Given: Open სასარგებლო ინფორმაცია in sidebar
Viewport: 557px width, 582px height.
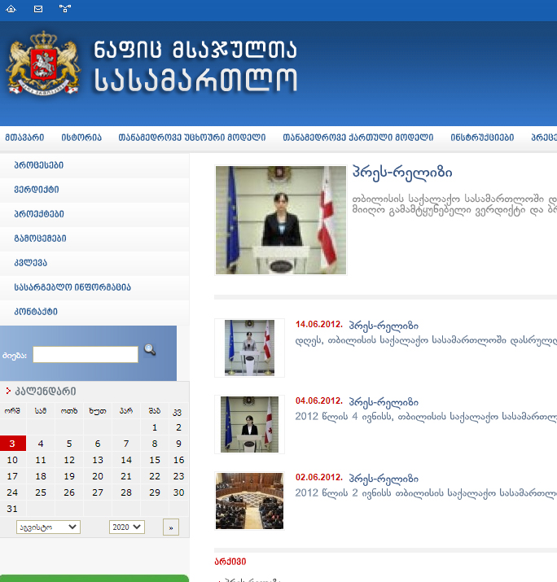Looking at the screenshot, I should (x=94, y=287).
